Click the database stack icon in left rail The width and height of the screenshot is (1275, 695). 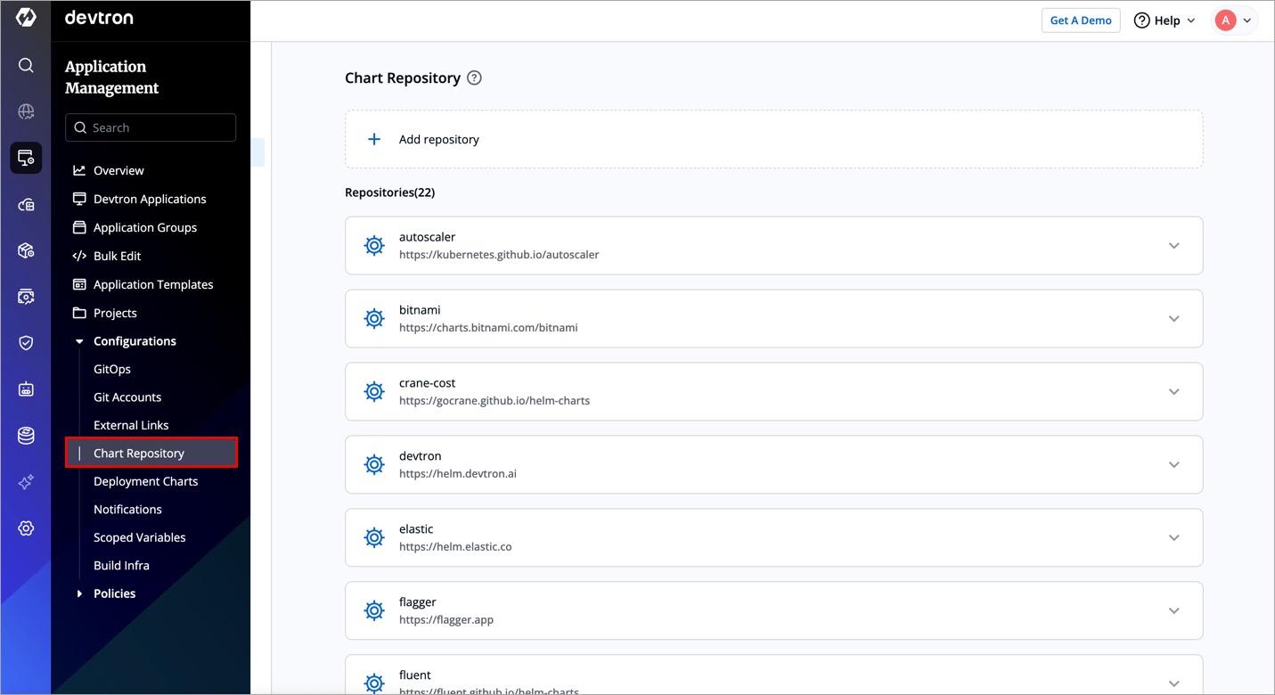coord(26,436)
